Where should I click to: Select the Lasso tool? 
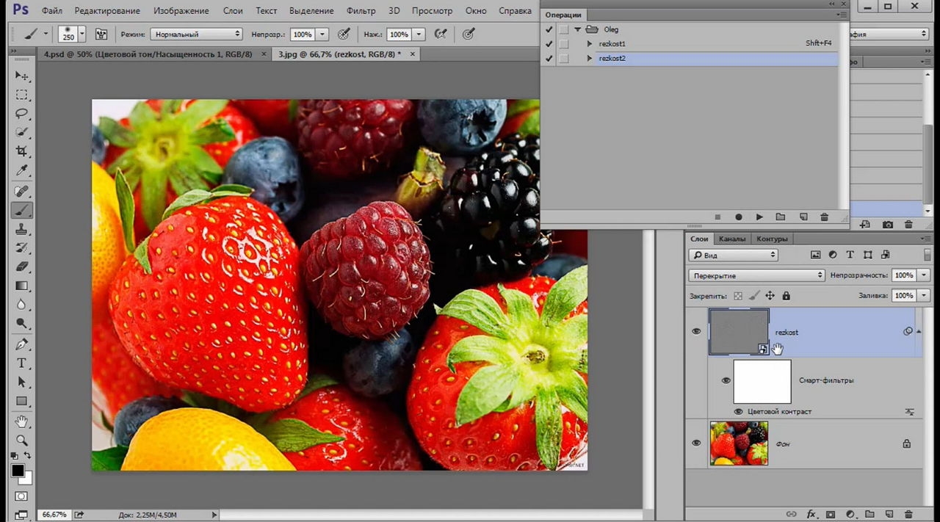[22, 114]
